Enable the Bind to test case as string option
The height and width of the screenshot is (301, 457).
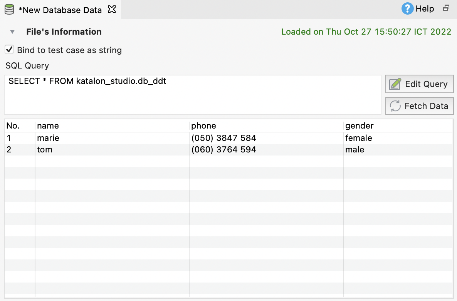[x=9, y=49]
